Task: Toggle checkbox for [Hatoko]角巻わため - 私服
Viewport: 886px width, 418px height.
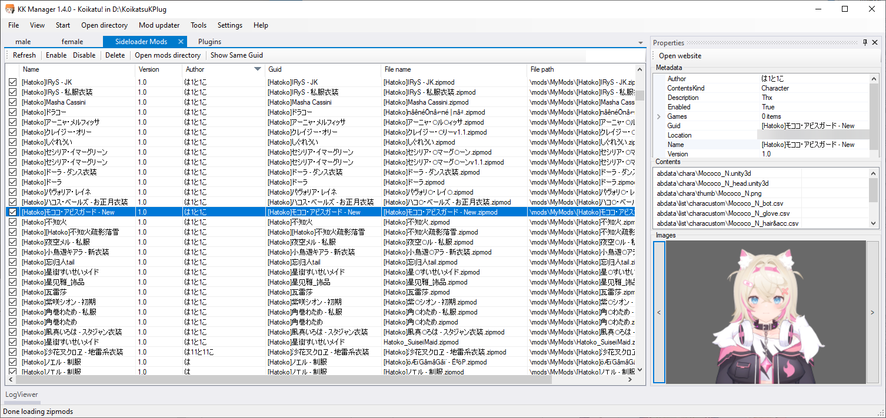Action: coord(12,312)
